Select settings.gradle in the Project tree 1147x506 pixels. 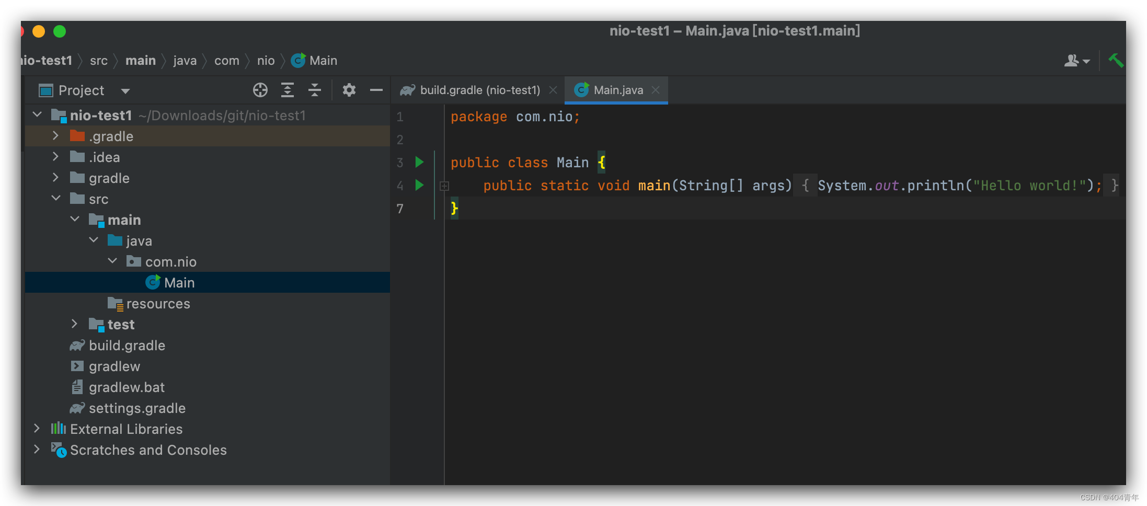(137, 408)
